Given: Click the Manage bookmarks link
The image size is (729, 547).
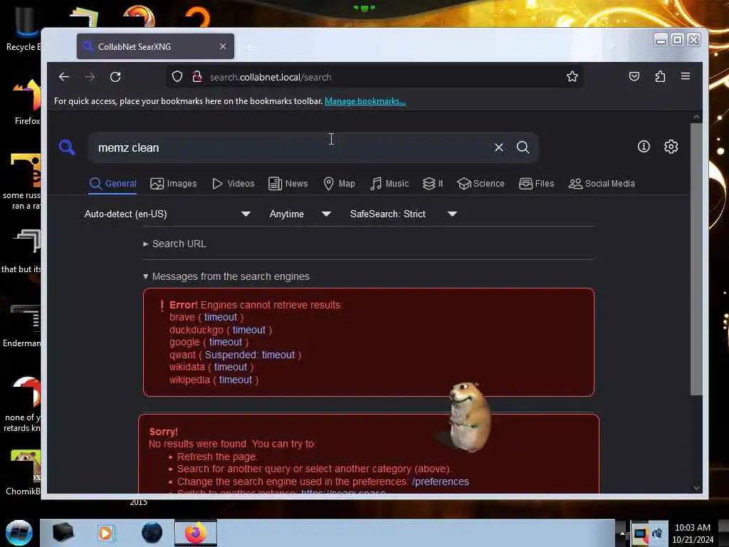Looking at the screenshot, I should point(365,101).
